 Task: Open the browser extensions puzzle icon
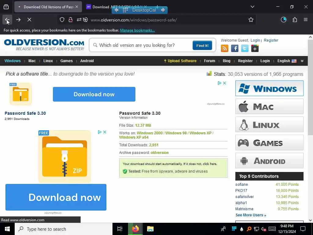(x=295, y=20)
